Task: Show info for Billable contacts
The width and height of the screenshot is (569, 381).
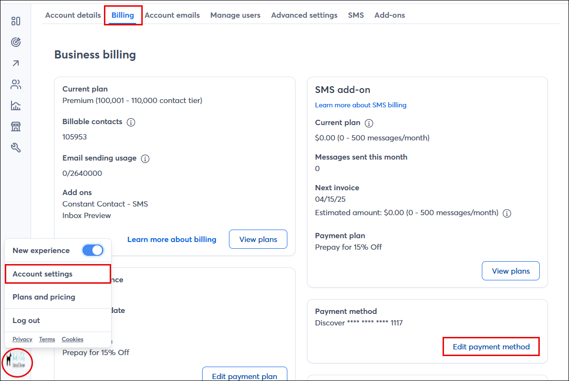Action: pos(131,122)
